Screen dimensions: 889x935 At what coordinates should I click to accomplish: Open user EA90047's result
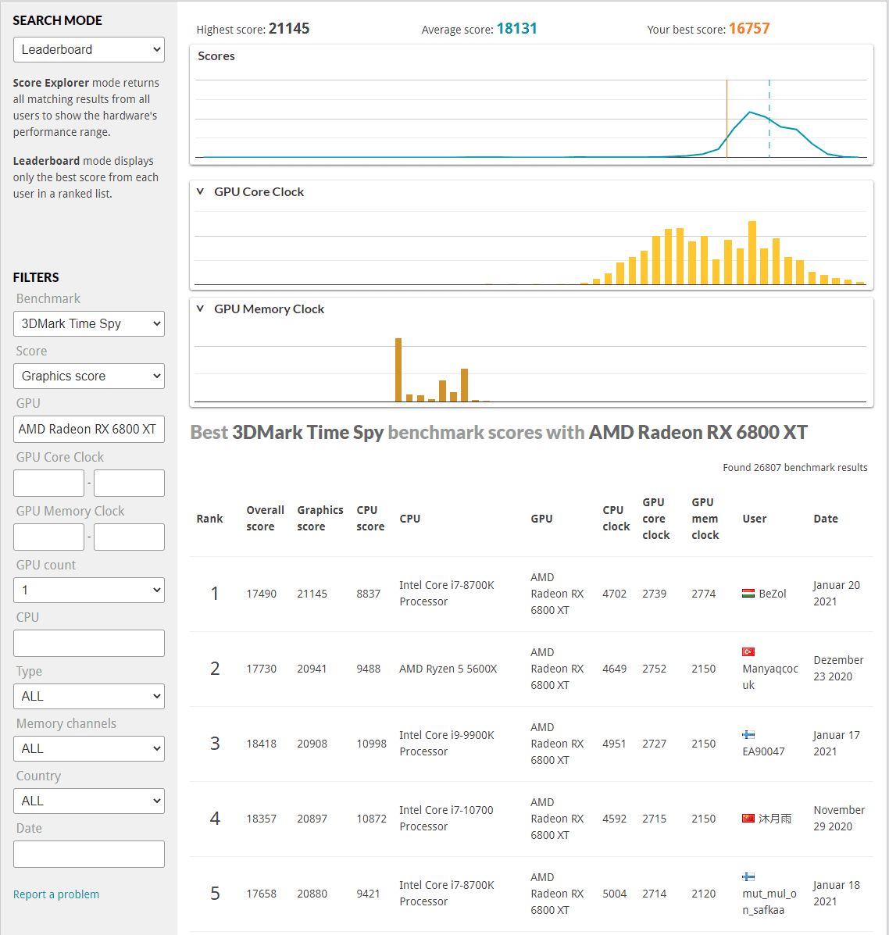coord(763,751)
